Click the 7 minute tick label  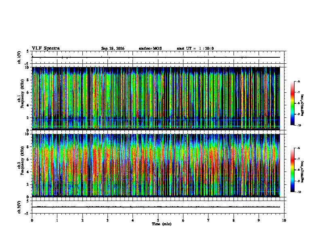click(x=208, y=220)
